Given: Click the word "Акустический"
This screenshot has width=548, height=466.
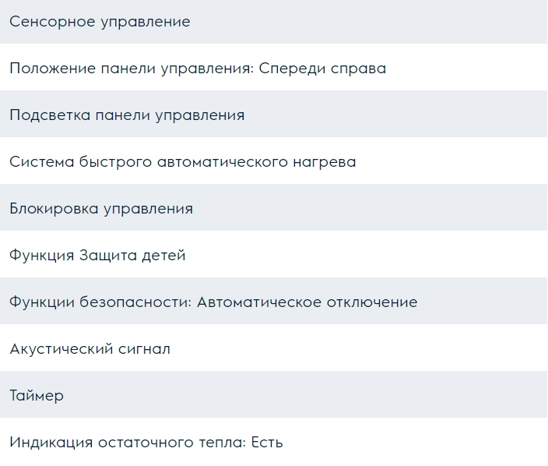Looking at the screenshot, I should pyautogui.click(x=61, y=349).
